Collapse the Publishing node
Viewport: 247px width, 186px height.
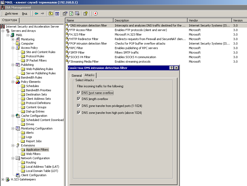click(x=13, y=65)
